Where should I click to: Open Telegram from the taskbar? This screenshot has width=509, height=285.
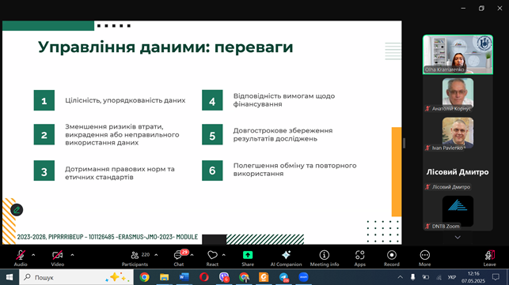pyautogui.click(x=283, y=277)
